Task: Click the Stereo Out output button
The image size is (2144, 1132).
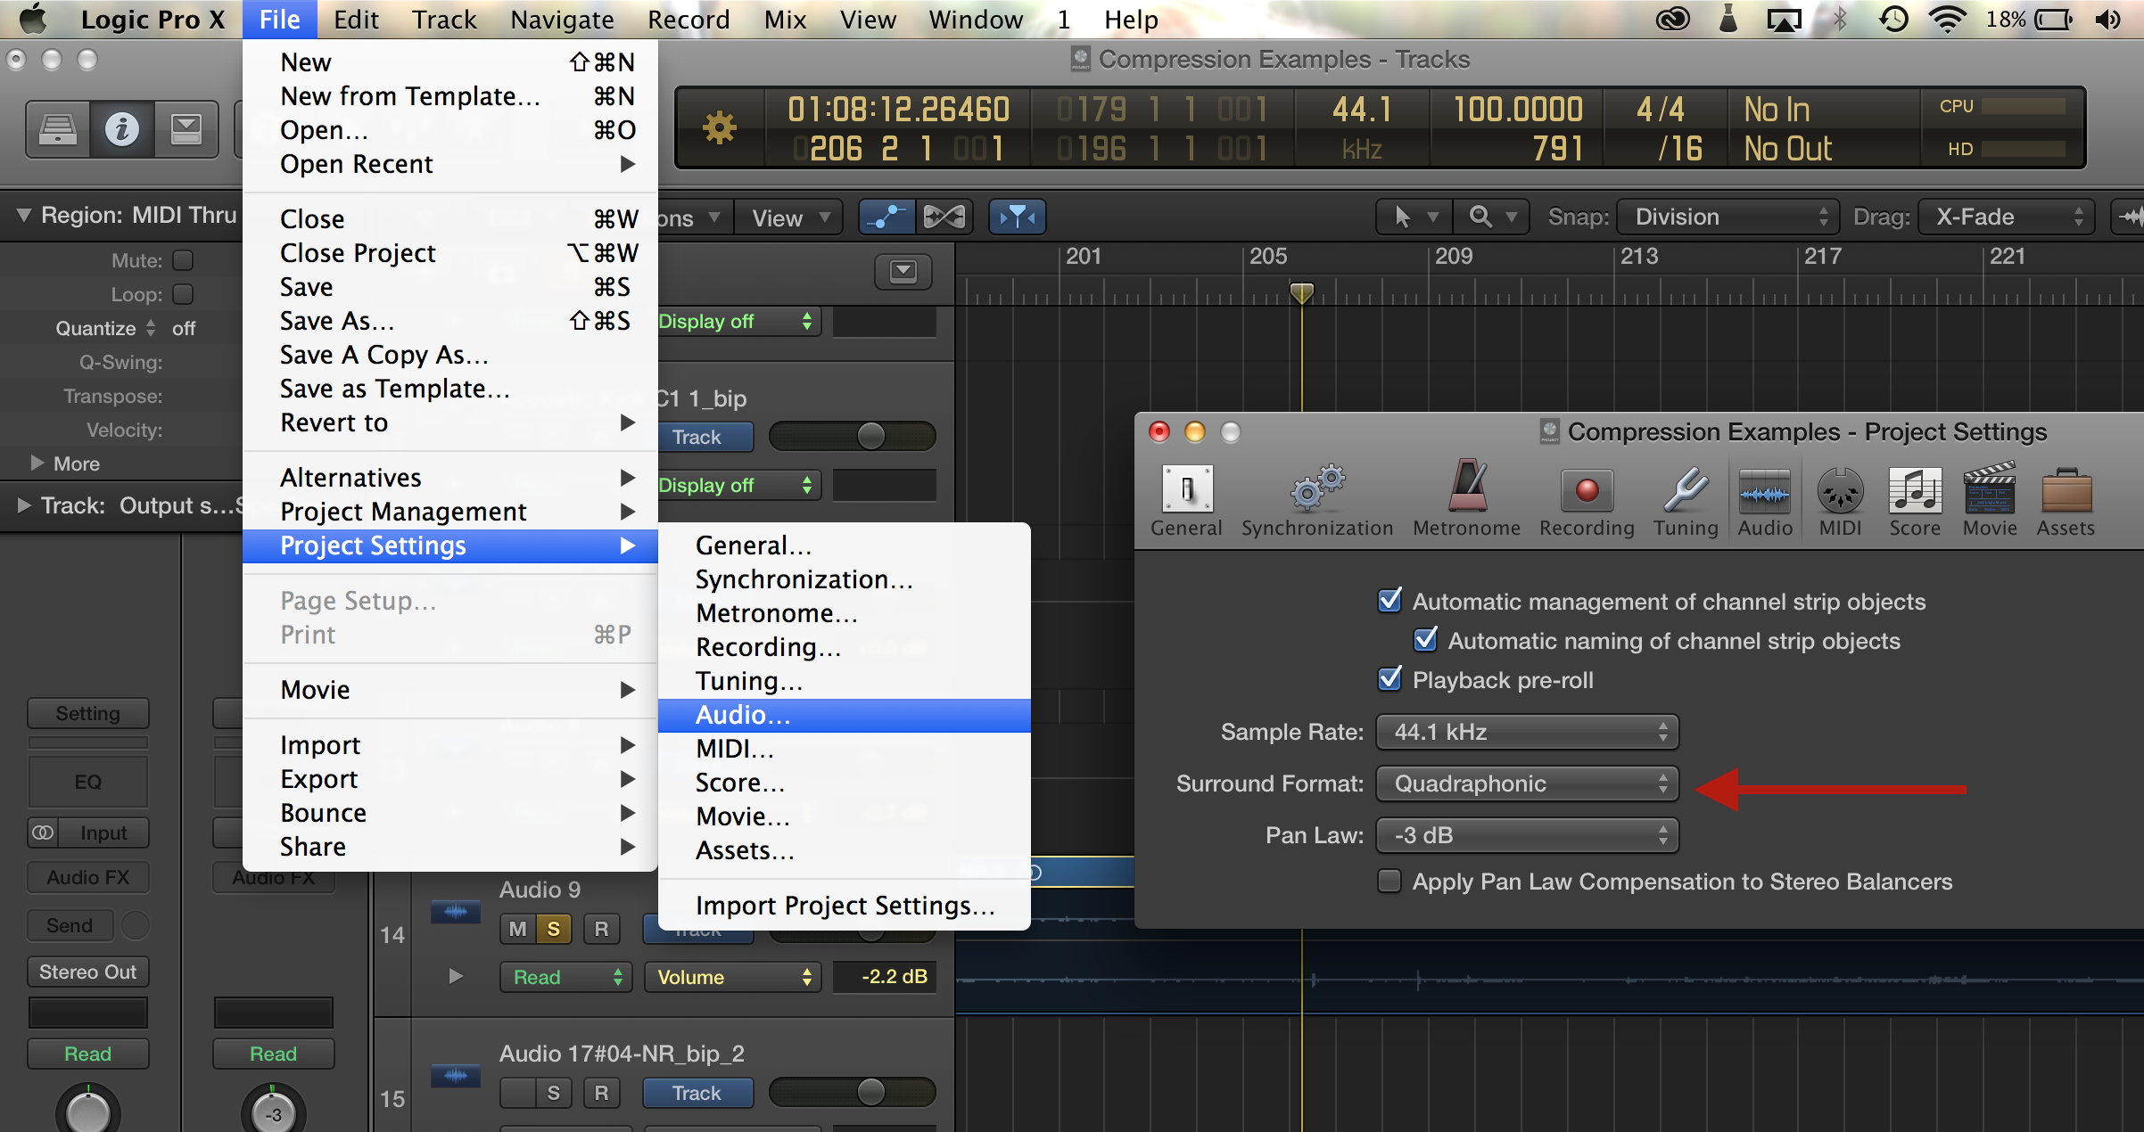Action: [87, 972]
